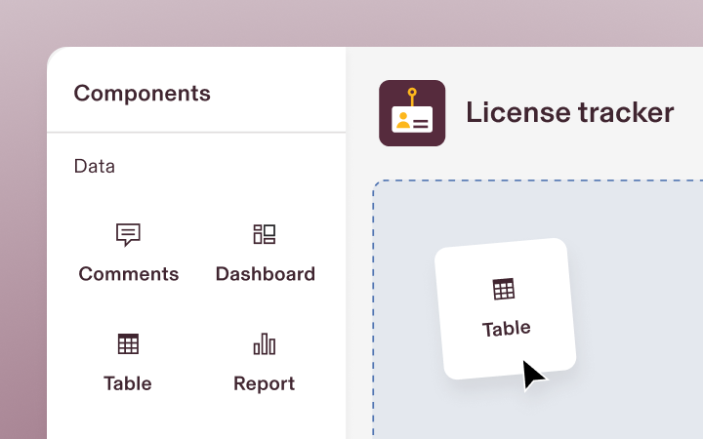Click the Data section heading
Image resolution: width=703 pixels, height=439 pixels.
coord(95,166)
